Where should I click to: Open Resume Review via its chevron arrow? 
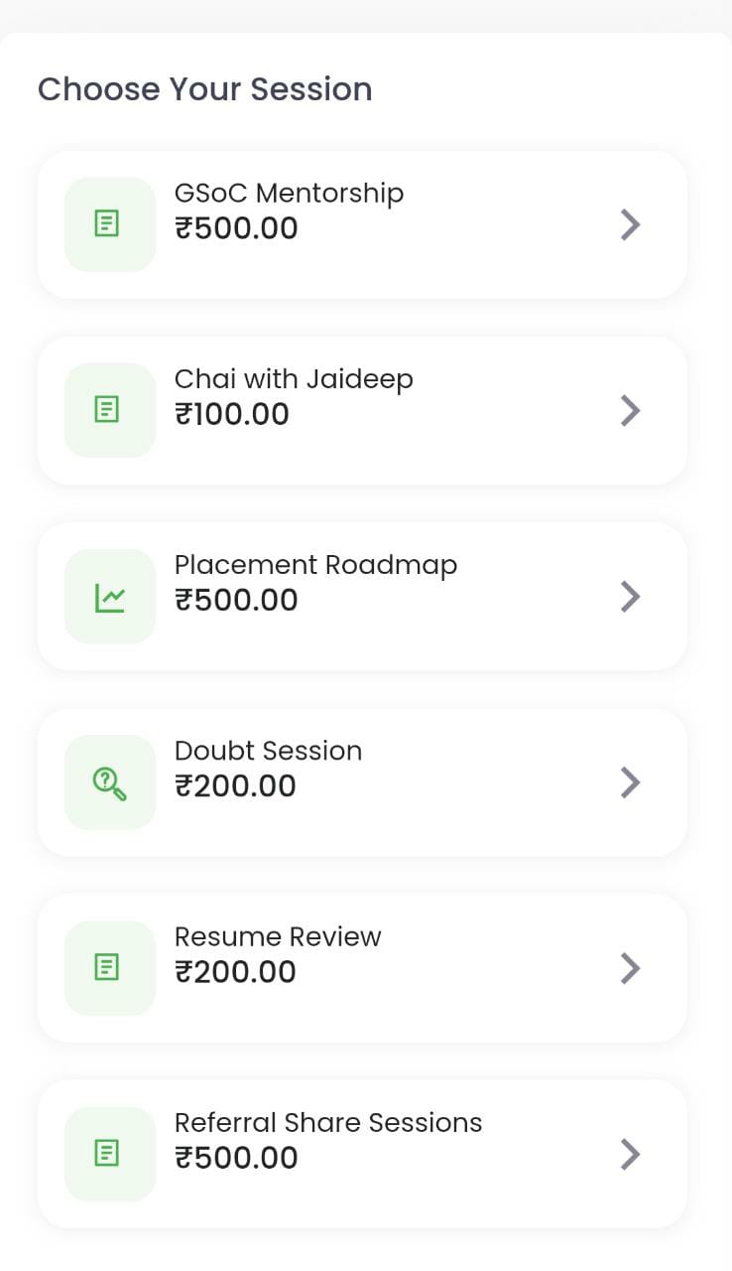pyautogui.click(x=630, y=968)
